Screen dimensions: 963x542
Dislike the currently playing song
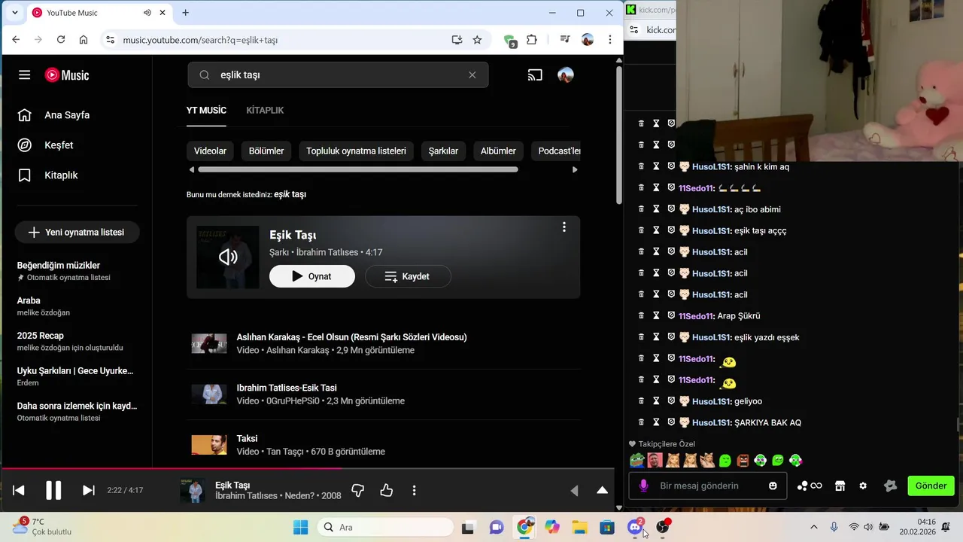click(x=358, y=491)
